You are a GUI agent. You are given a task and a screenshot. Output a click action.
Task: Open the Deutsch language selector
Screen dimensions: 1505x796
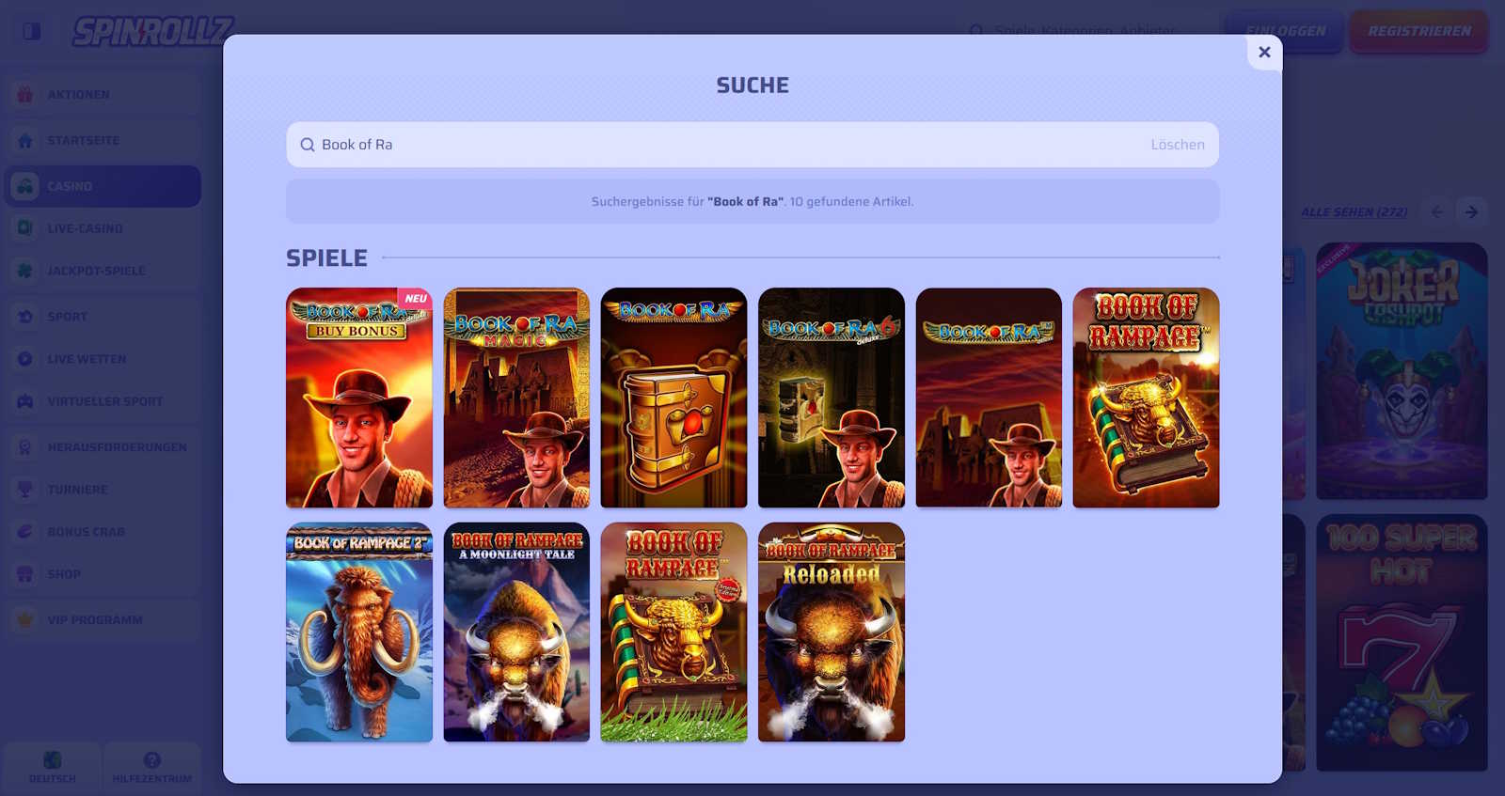[53, 766]
